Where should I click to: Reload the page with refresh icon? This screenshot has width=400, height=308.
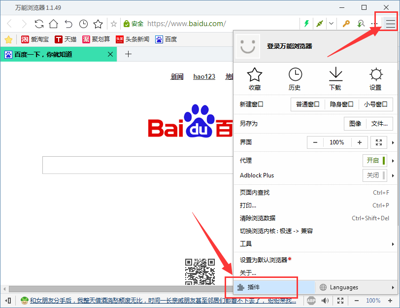click(39, 24)
